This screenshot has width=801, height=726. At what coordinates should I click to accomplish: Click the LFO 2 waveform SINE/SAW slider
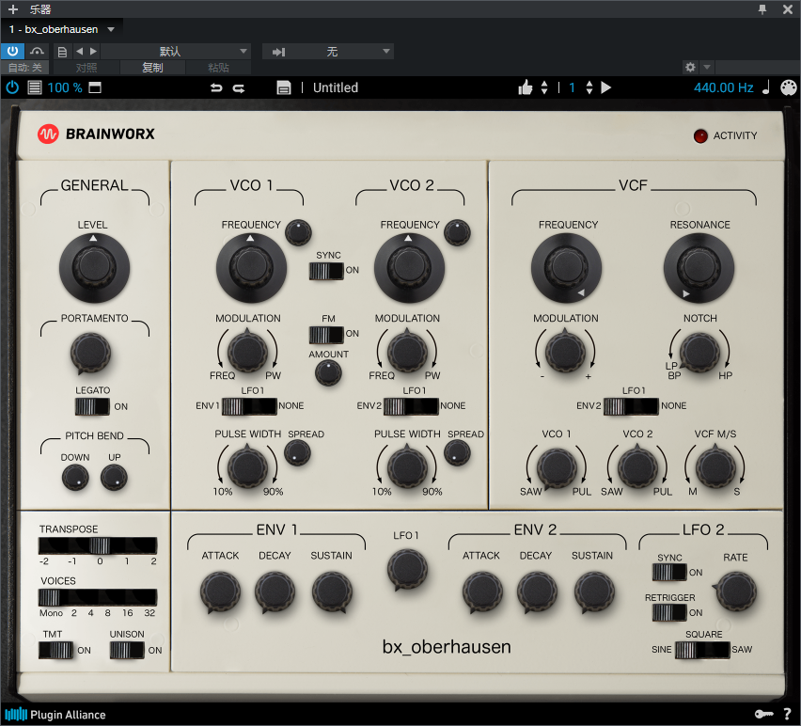(x=702, y=650)
